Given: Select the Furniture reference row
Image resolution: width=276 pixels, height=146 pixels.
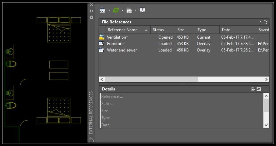Looking at the screenshot, I should point(184,43).
